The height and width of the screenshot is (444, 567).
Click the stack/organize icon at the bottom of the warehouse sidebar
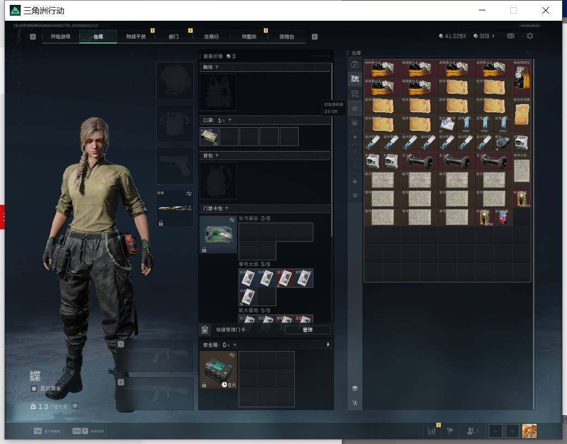[355, 388]
